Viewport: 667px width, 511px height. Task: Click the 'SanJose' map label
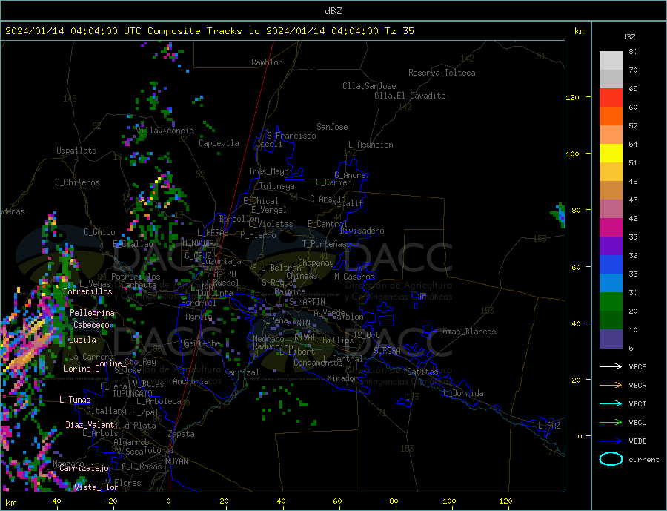(x=332, y=127)
